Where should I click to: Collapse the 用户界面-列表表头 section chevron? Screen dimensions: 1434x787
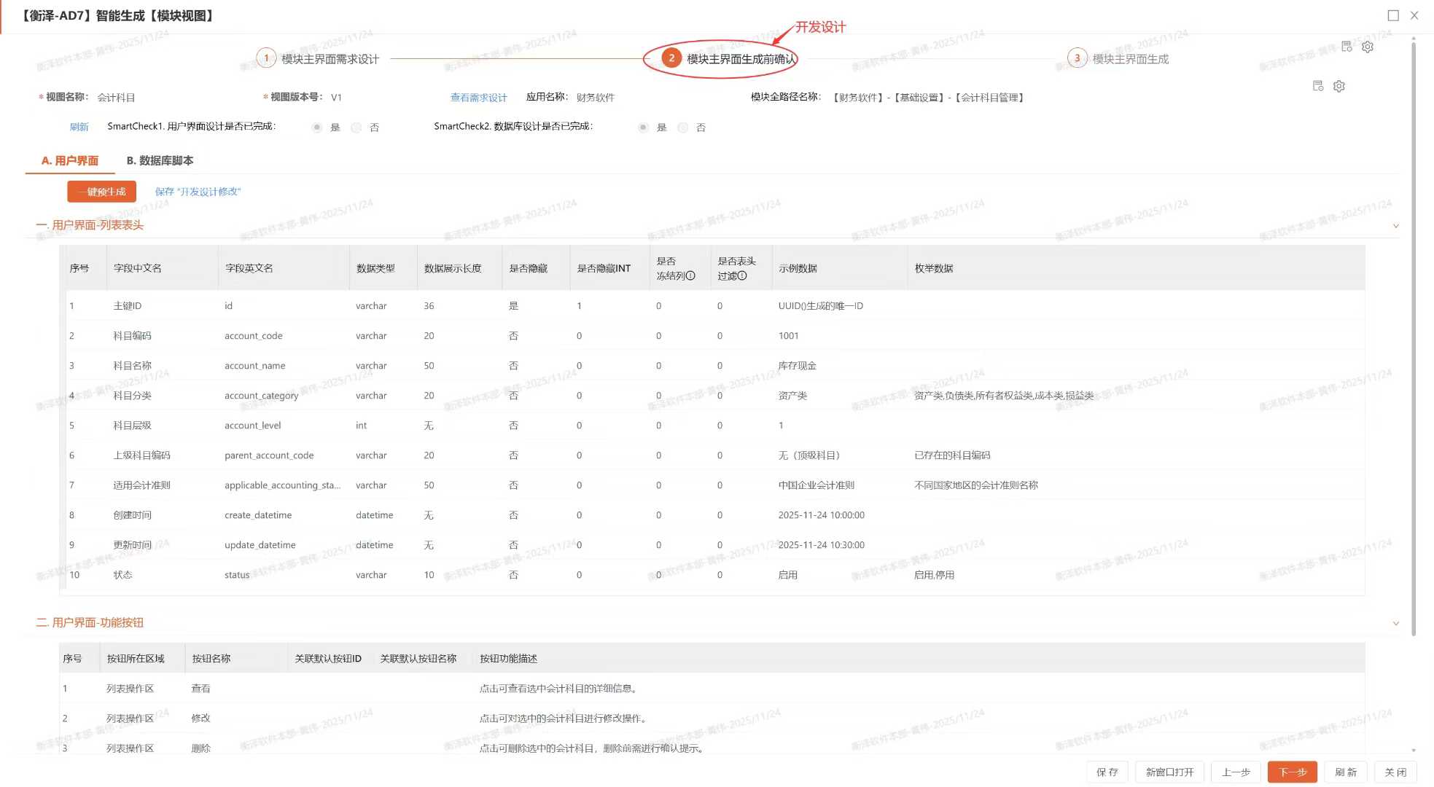1395,226
